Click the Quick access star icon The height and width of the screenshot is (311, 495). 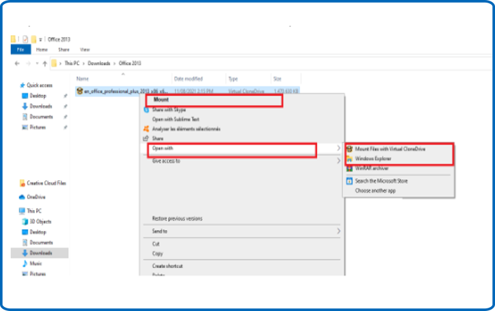click(22, 85)
